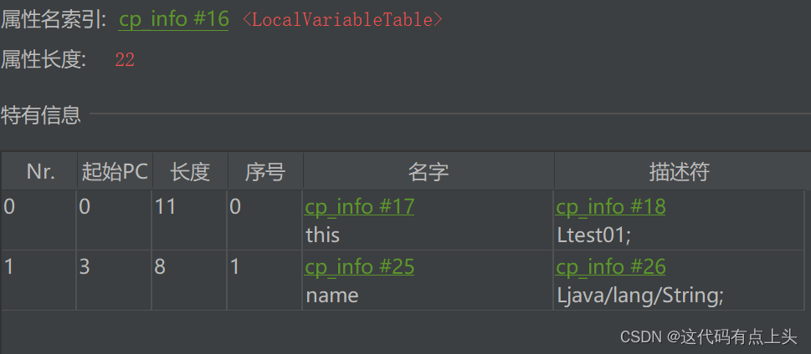Image resolution: width=811 pixels, height=354 pixels.
Task: Select the Ljava/lang/String; descriptor text
Action: tap(639, 295)
